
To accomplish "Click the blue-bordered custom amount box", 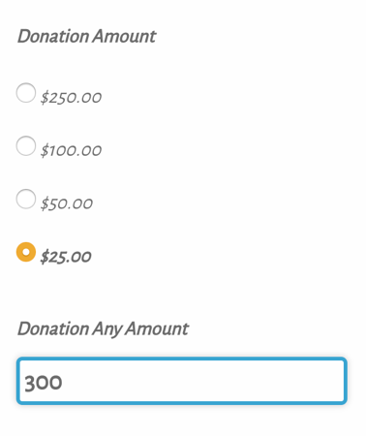I will (182, 381).
